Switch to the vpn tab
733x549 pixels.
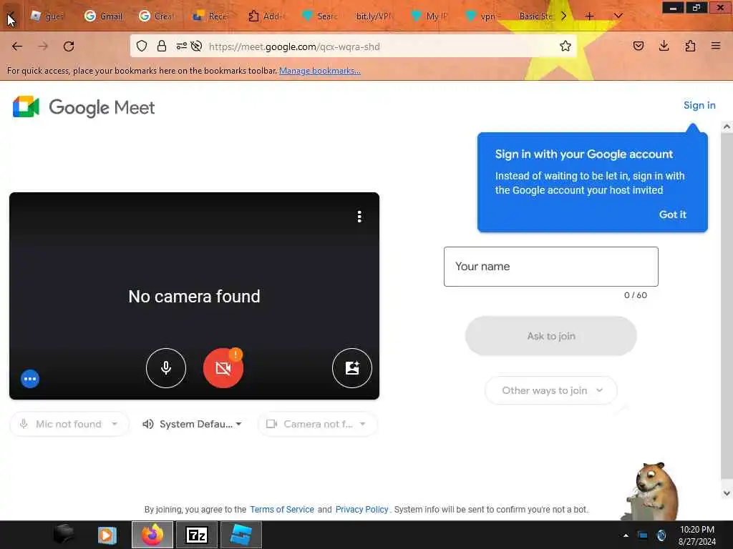483,16
